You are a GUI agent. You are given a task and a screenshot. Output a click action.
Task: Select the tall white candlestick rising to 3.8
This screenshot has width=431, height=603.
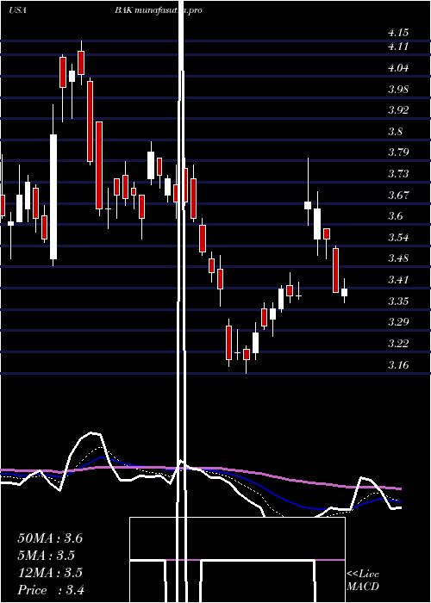53,196
